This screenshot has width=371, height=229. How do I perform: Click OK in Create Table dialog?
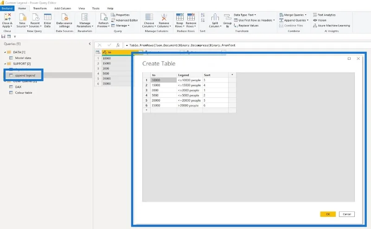pos(328,214)
